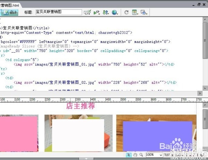Open the preview/debug in browser play icon

point(97,12)
